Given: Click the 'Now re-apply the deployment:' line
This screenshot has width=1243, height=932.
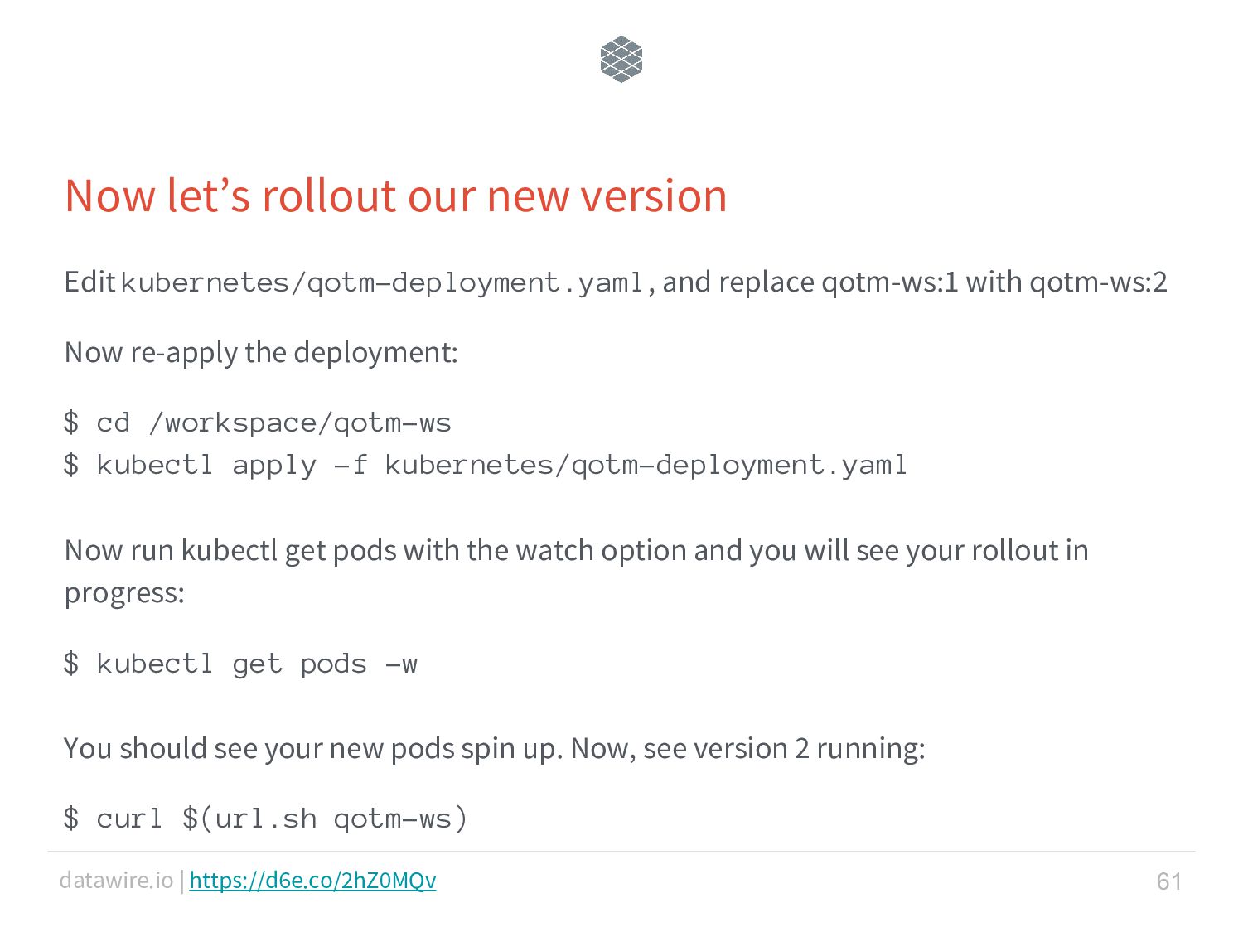Looking at the screenshot, I should click(261, 353).
